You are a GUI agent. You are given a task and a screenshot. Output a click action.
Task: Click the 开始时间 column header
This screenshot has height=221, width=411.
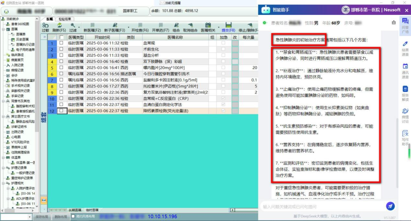(102, 37)
